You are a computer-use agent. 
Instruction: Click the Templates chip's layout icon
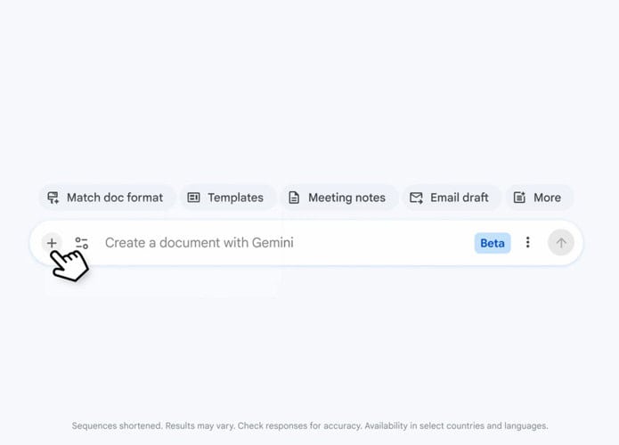(194, 198)
